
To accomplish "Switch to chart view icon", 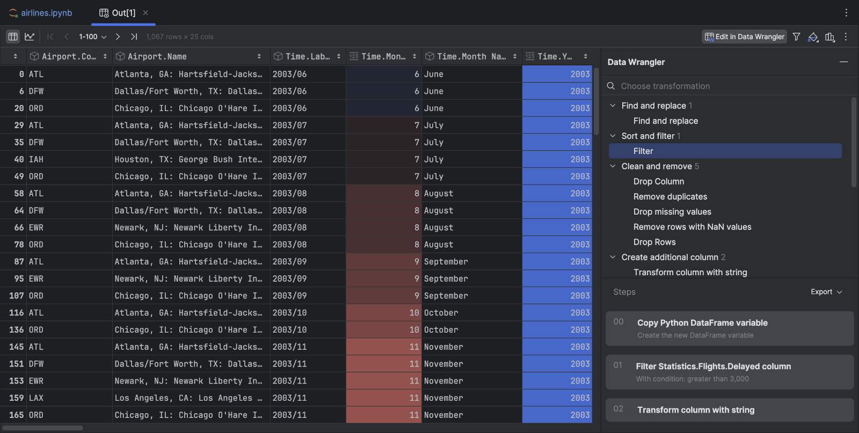I will tap(30, 36).
